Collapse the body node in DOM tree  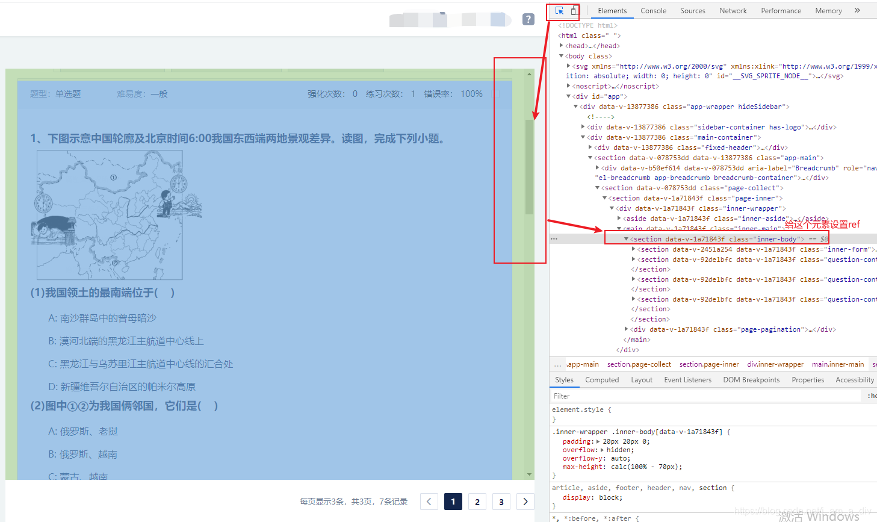pyautogui.click(x=562, y=56)
